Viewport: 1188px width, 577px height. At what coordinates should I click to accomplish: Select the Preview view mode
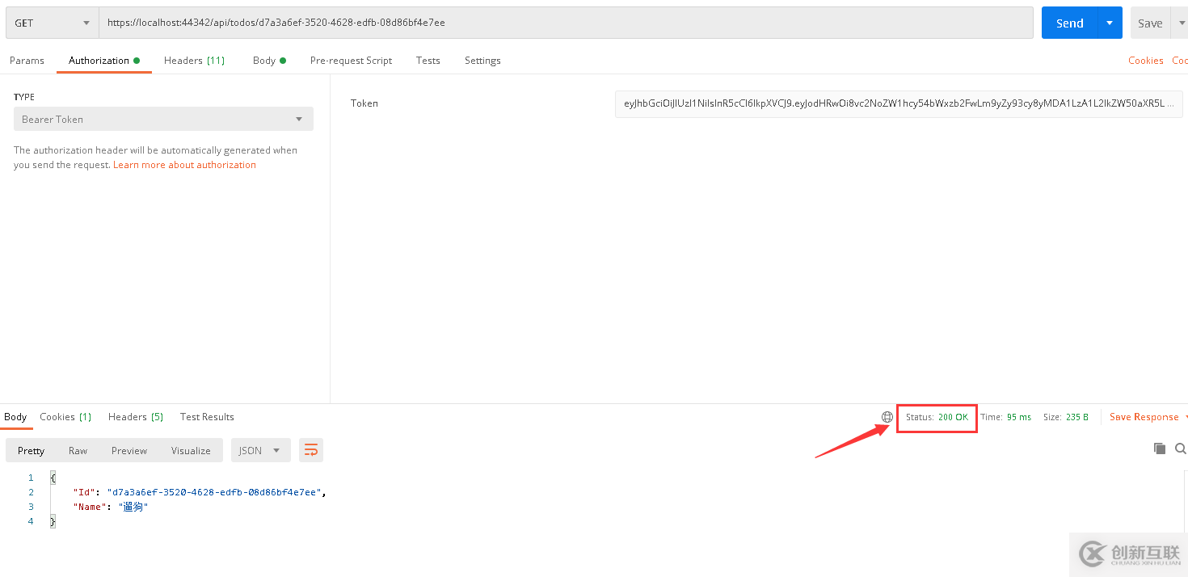click(129, 451)
